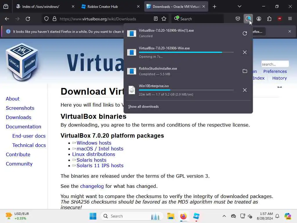Open a new tab
This screenshot has width=297, height=223.
(214, 7)
